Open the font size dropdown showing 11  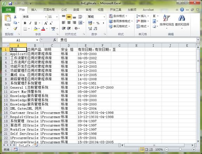(x=57, y=17)
